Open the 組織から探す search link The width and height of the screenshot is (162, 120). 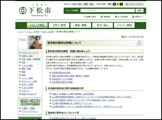click(90, 17)
